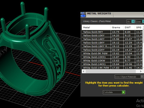Select the Yellow Gold:14KY row
144x108 pixels.
[x=112, y=39]
